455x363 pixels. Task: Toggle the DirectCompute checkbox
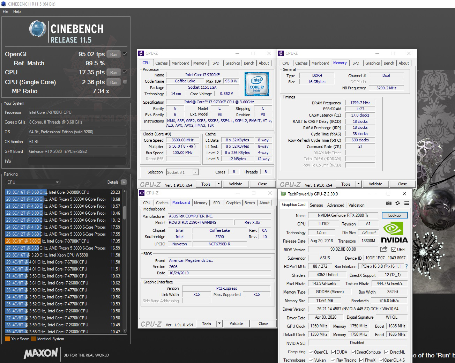(x=353, y=352)
